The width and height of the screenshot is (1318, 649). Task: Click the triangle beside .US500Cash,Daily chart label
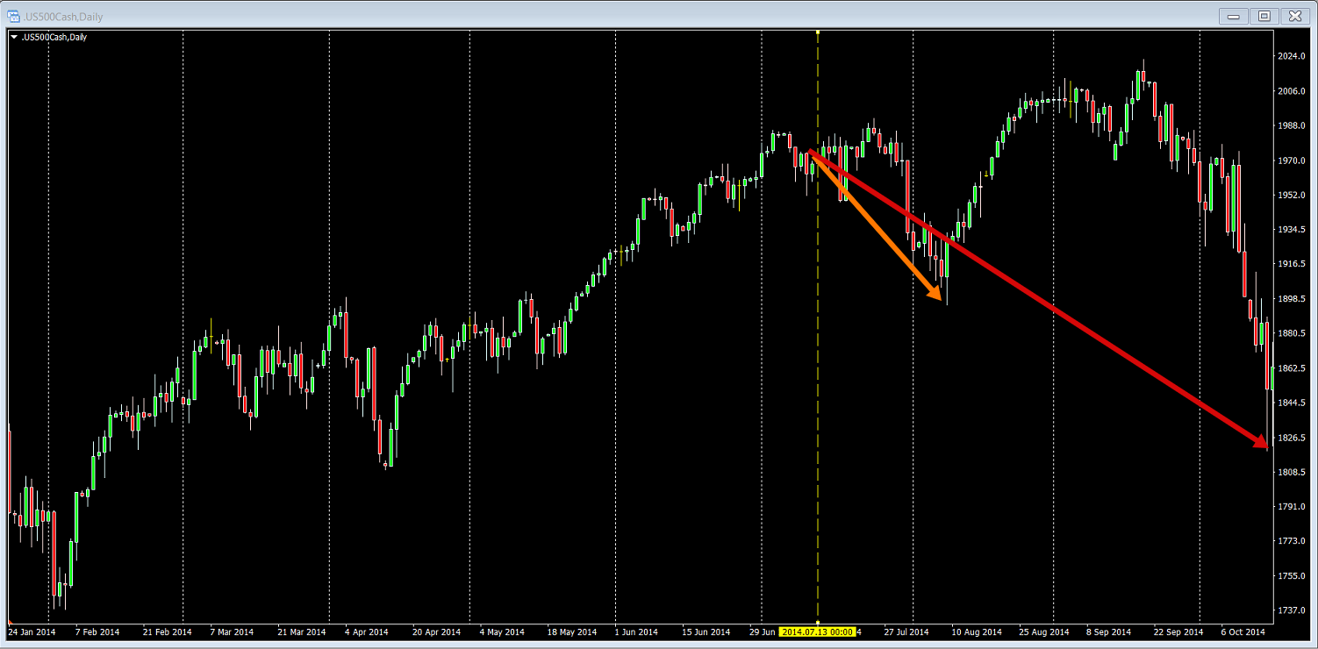pos(13,37)
